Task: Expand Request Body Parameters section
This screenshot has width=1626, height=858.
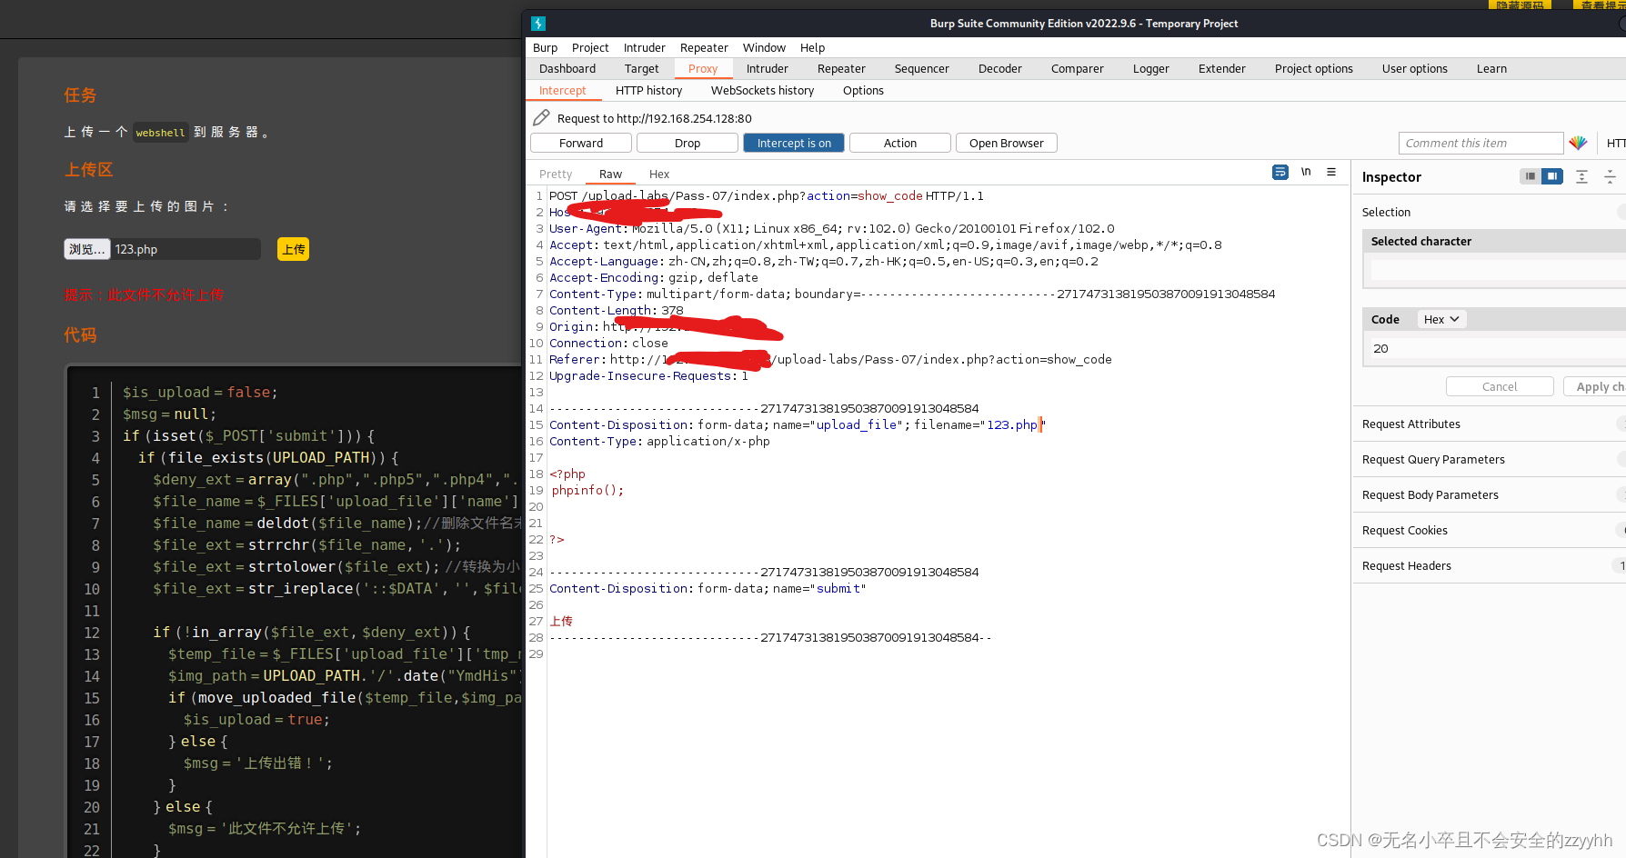Action: click(1489, 494)
